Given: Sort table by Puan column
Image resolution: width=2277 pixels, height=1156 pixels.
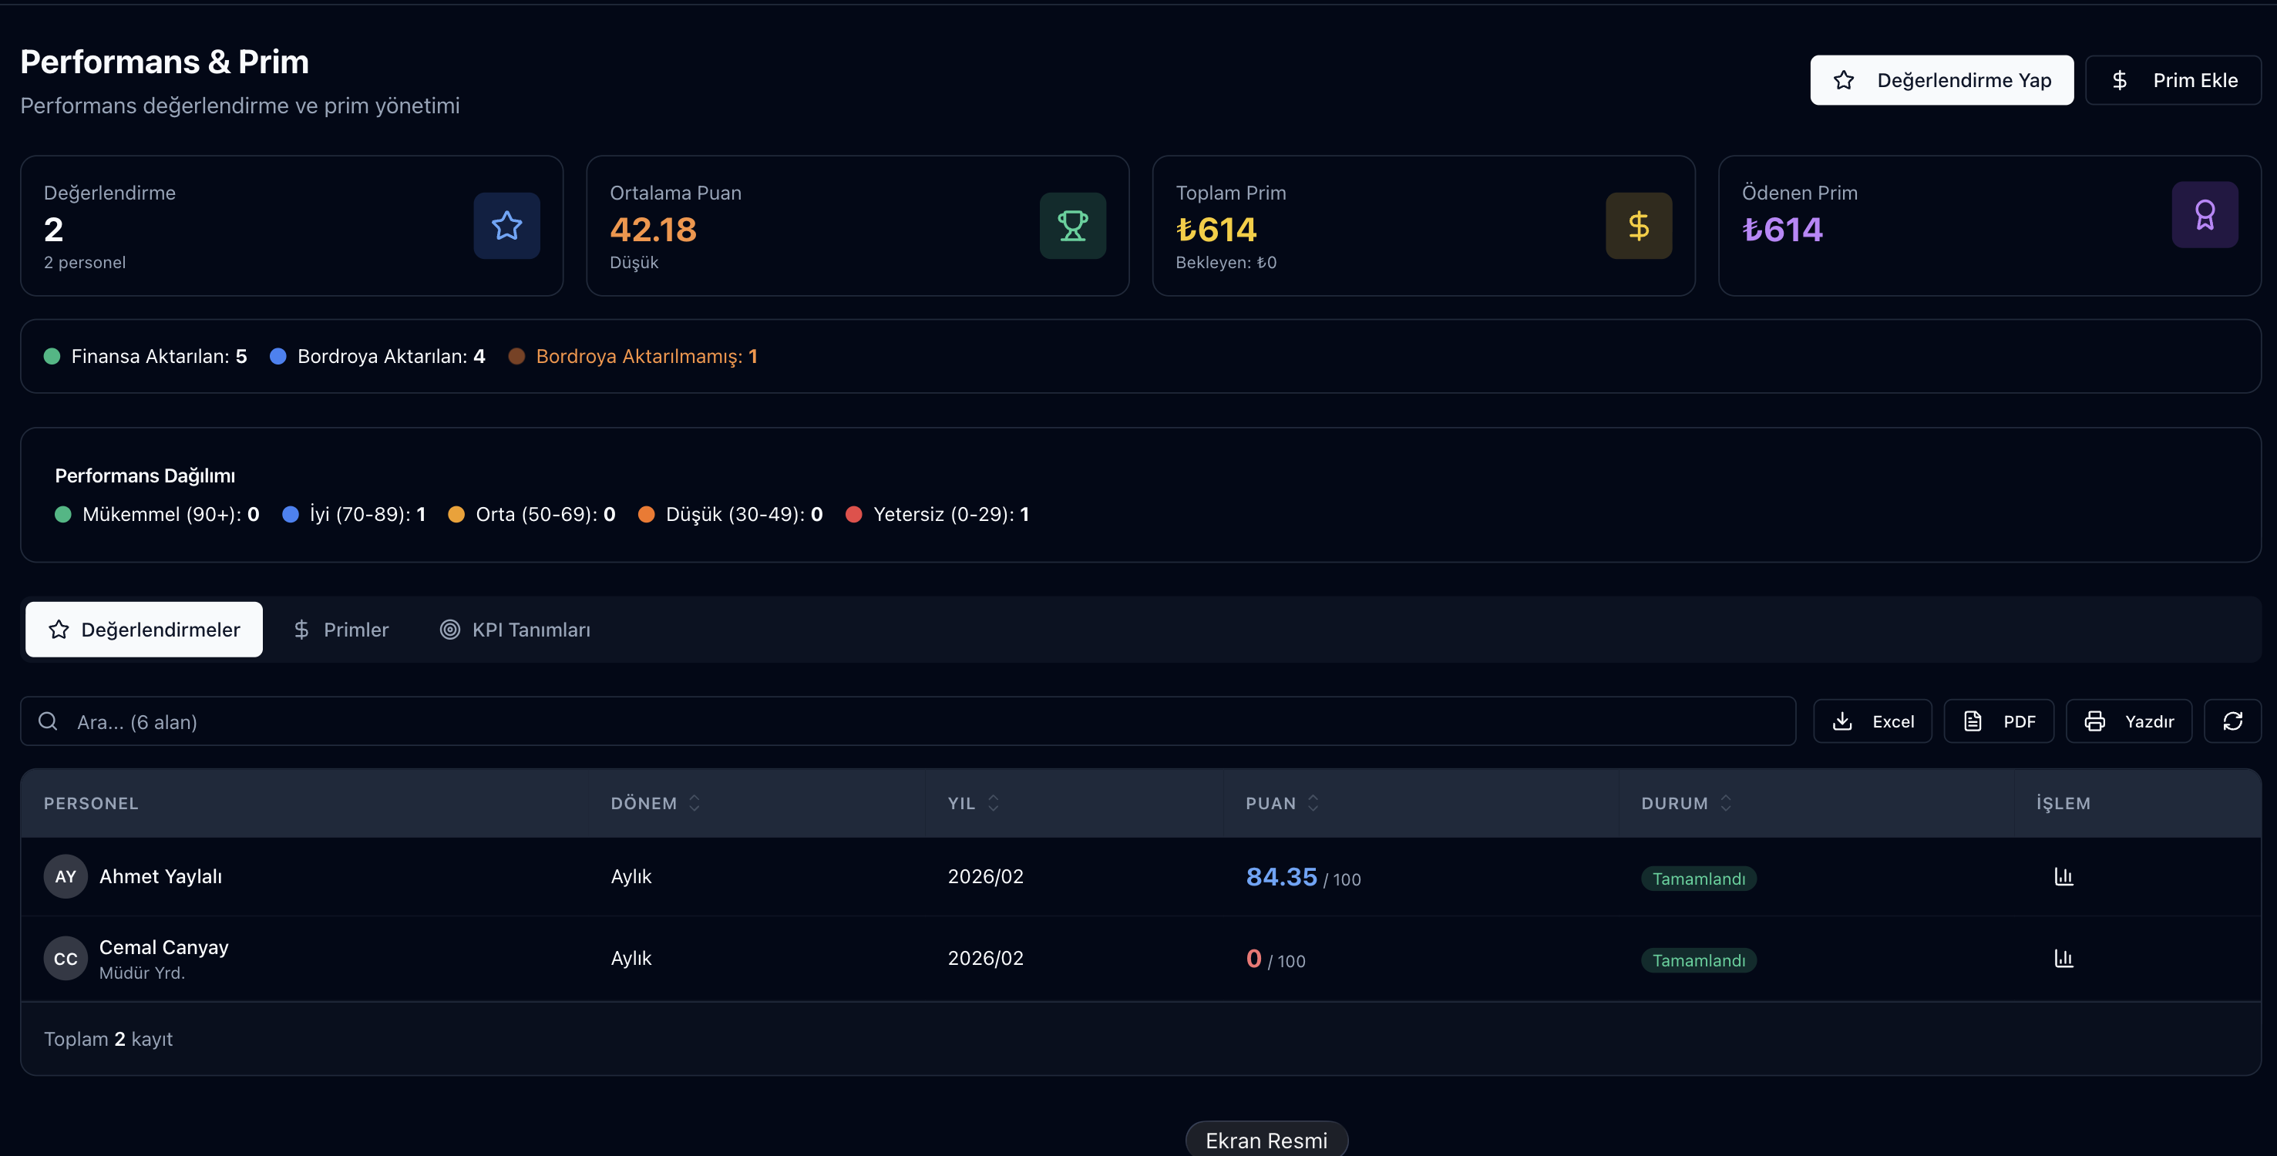Looking at the screenshot, I should coord(1282,803).
